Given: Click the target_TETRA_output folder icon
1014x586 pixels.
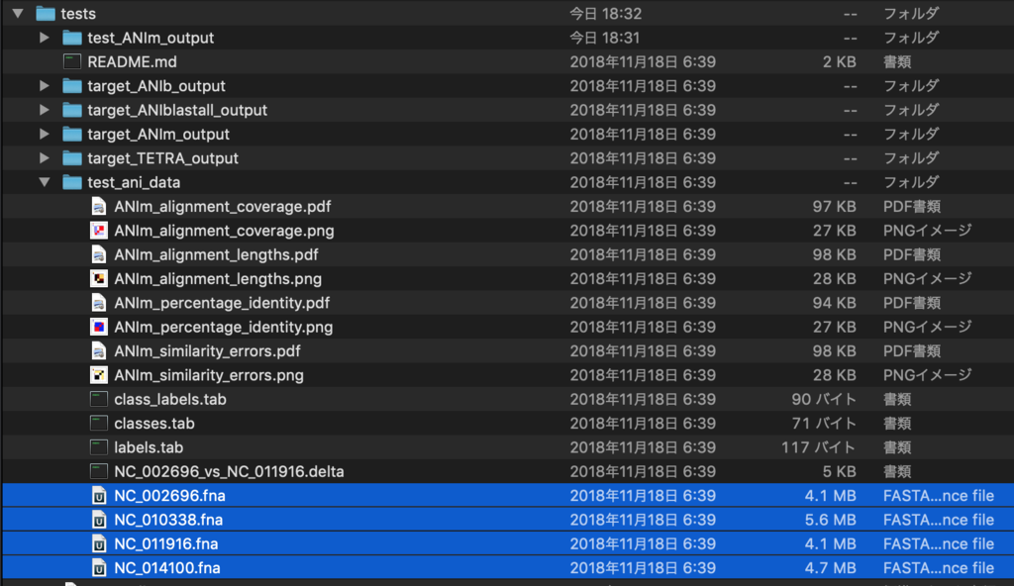Looking at the screenshot, I should pos(71,157).
